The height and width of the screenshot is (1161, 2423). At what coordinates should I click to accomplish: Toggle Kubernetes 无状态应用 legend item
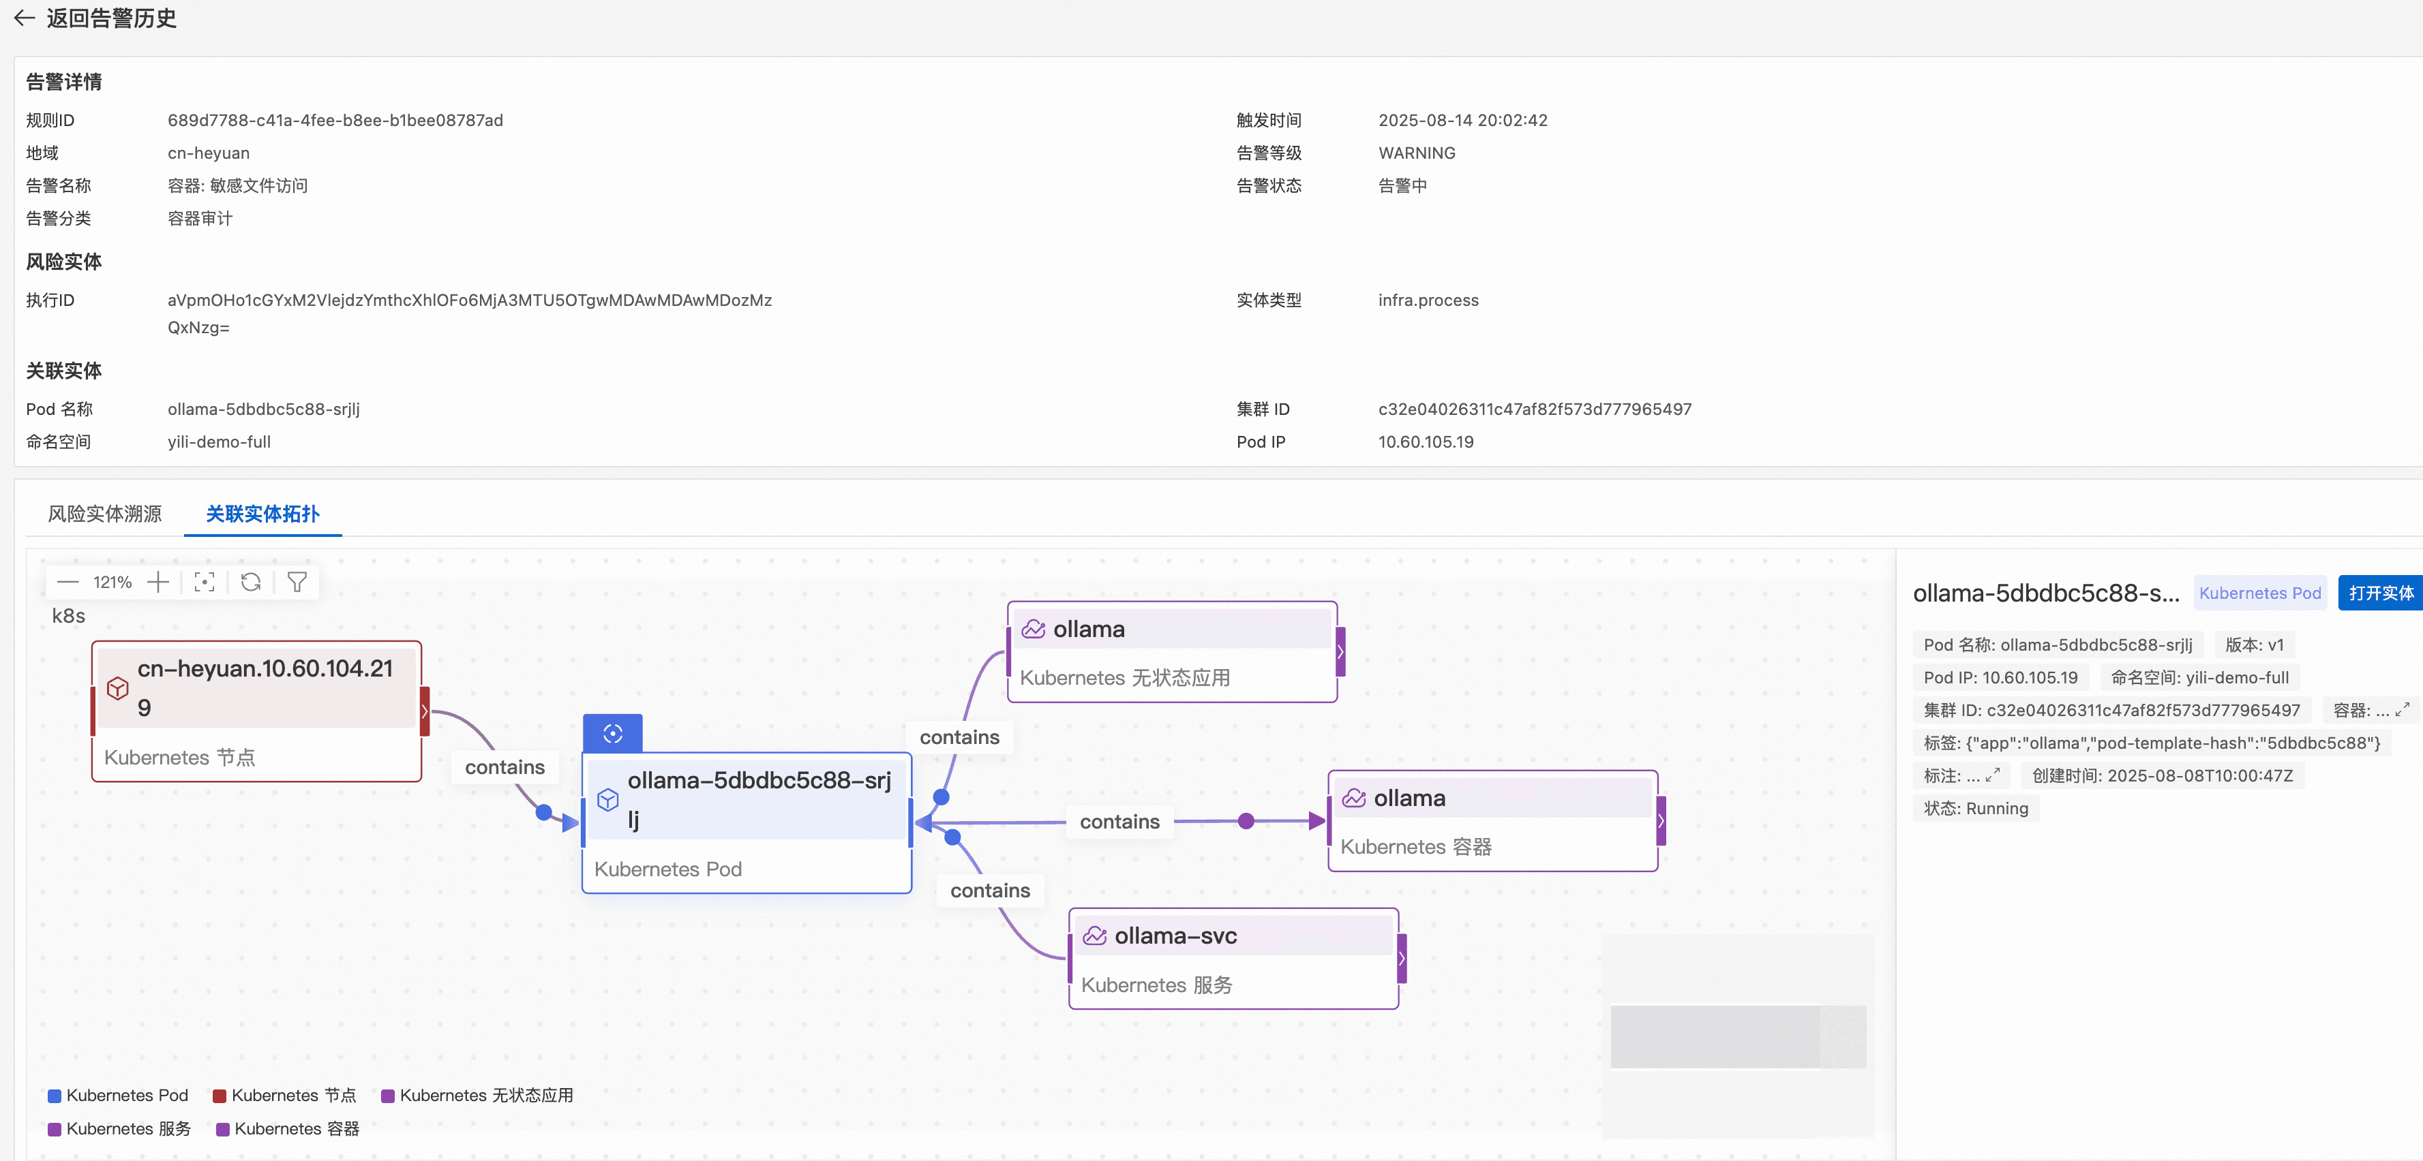point(477,1095)
